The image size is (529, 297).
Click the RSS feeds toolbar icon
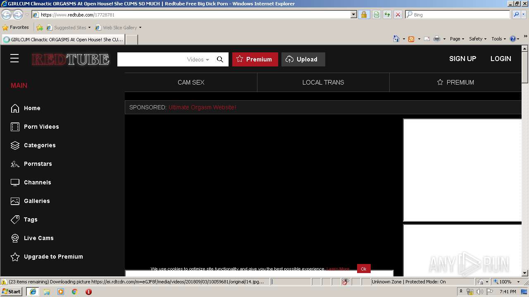click(411, 39)
